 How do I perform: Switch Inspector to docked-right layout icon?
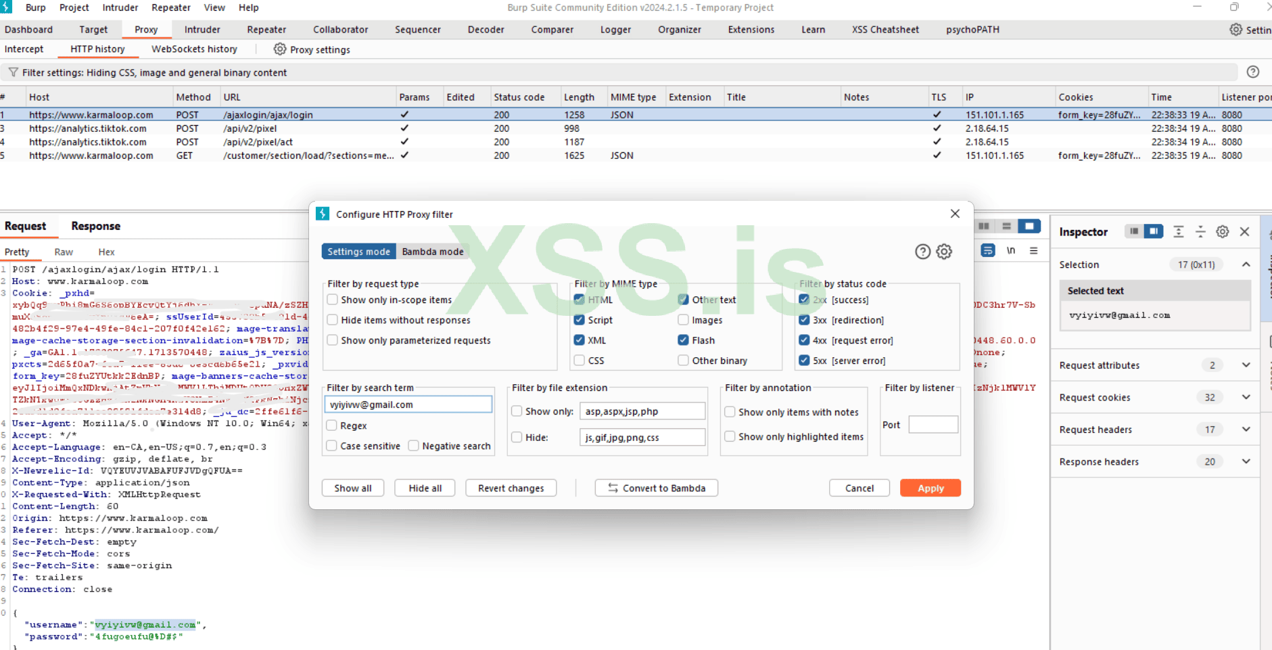1154,231
